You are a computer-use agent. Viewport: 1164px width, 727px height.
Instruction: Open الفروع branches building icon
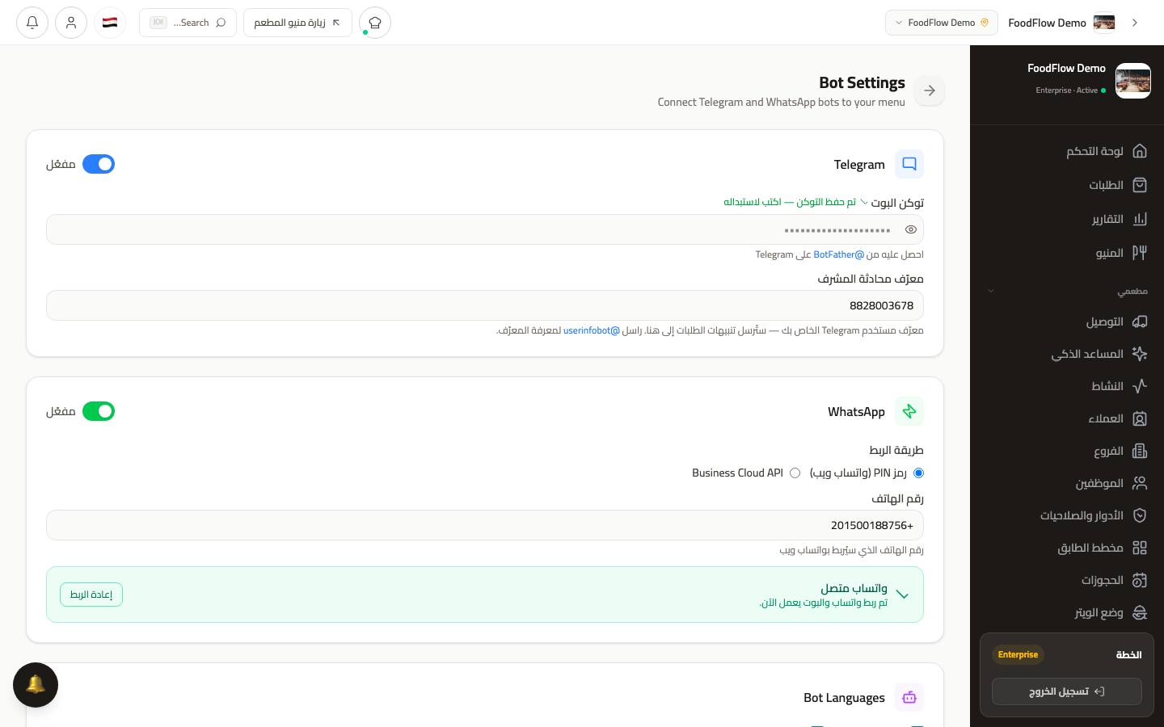click(x=1140, y=451)
